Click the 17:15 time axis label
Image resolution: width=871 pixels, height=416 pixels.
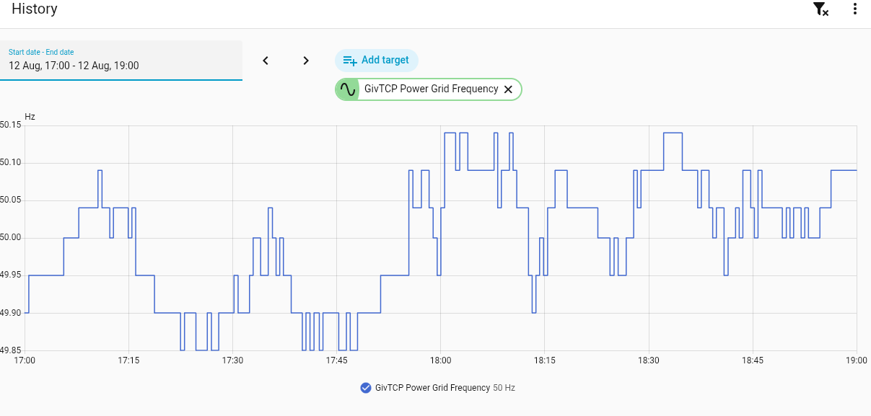click(128, 360)
